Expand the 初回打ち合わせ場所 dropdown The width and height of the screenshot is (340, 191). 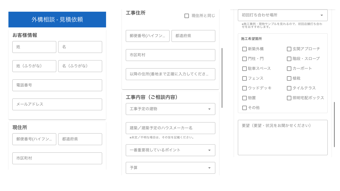click(283, 15)
